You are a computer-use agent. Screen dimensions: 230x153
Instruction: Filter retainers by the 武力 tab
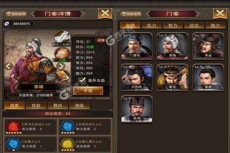click(x=151, y=25)
